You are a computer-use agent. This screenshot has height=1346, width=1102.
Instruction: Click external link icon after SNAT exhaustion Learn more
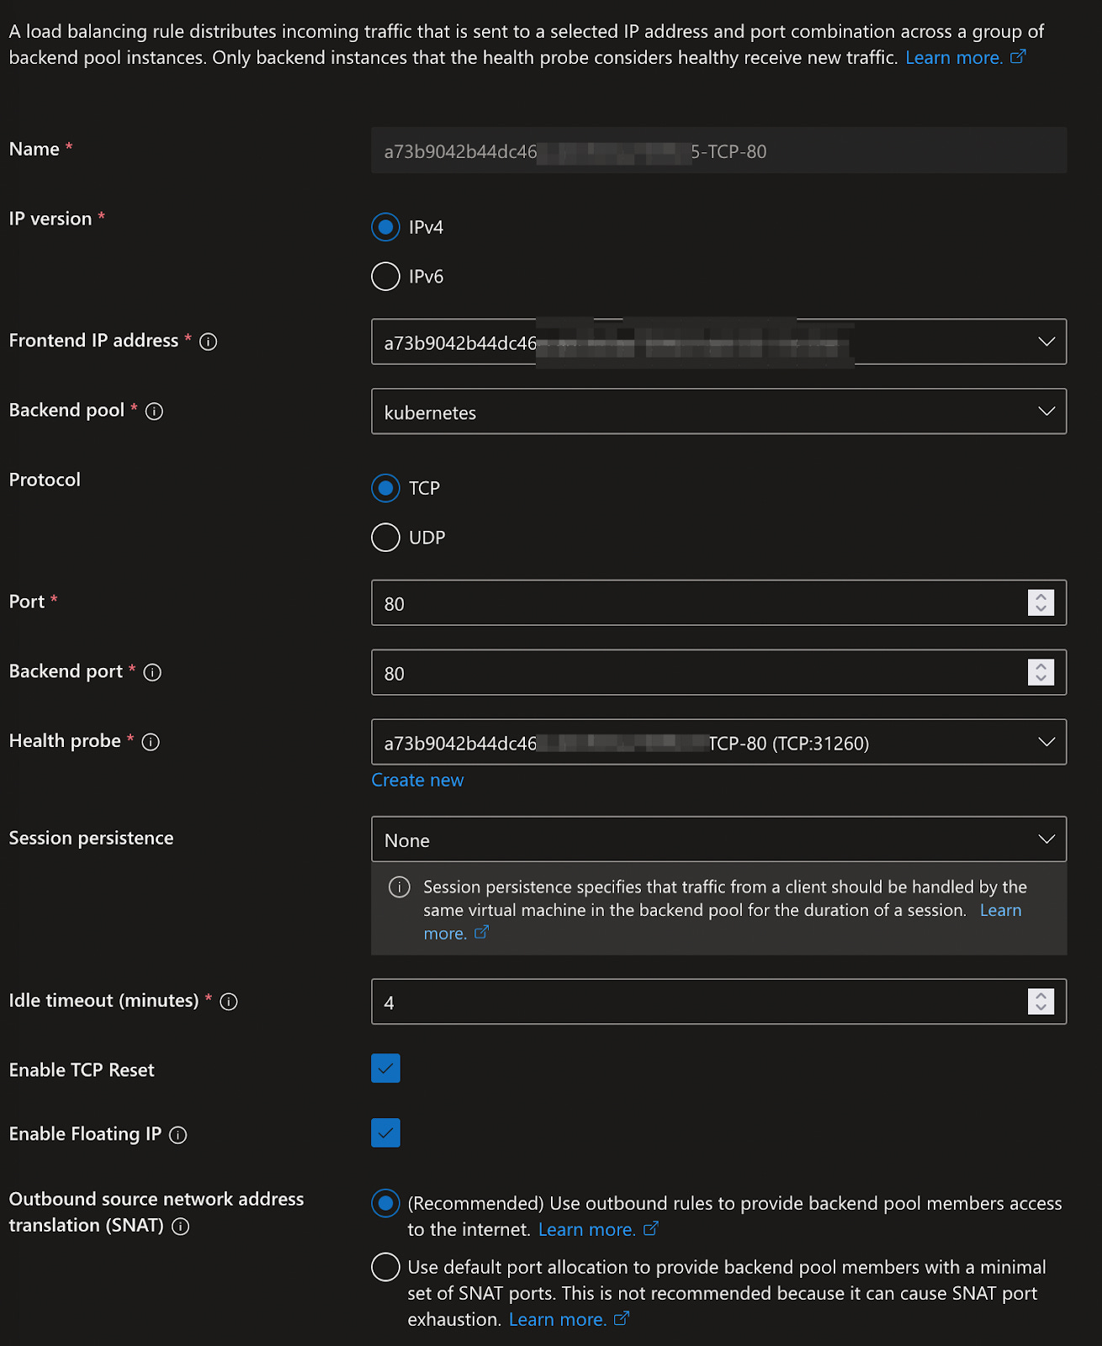tap(621, 1318)
